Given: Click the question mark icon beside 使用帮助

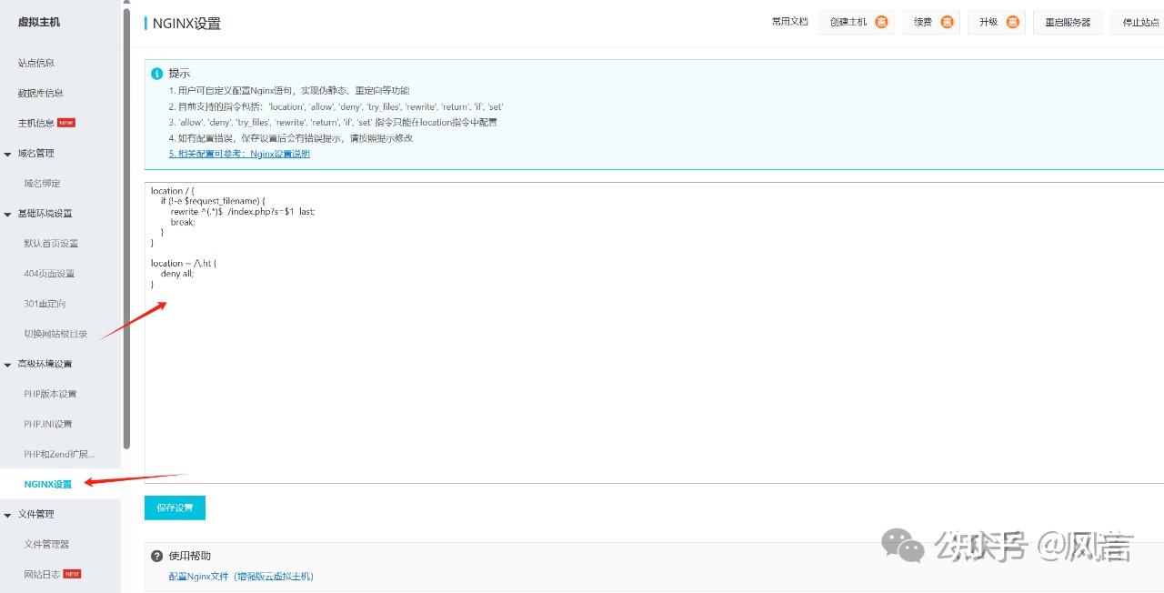Looking at the screenshot, I should [157, 556].
